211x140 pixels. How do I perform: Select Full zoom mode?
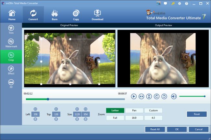pos(115,118)
